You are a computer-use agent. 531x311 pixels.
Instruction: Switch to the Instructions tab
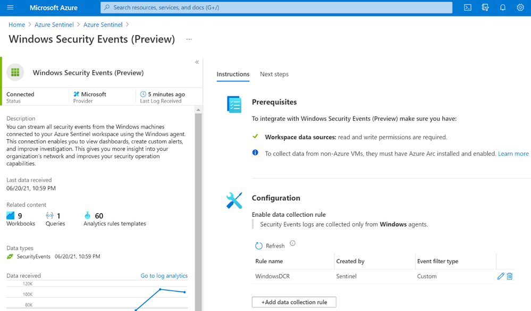(233, 74)
